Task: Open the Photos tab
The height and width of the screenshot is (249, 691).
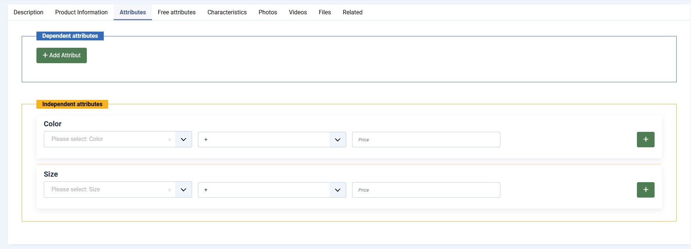Action: [268, 12]
